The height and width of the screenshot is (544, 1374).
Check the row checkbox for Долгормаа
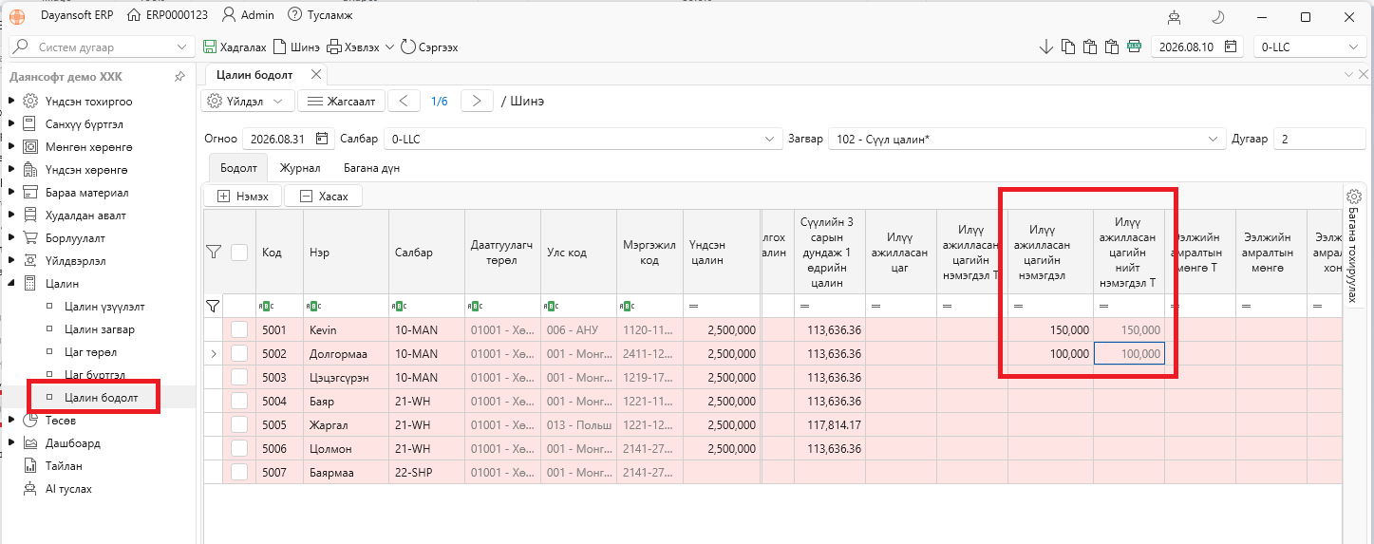(x=239, y=353)
